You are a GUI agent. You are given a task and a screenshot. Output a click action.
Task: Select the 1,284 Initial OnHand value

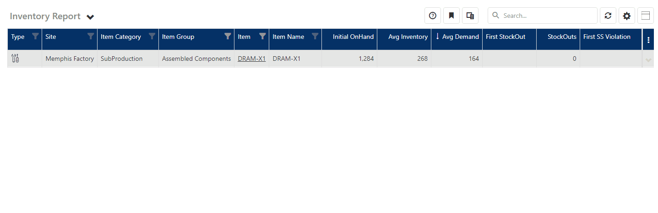[x=365, y=59]
